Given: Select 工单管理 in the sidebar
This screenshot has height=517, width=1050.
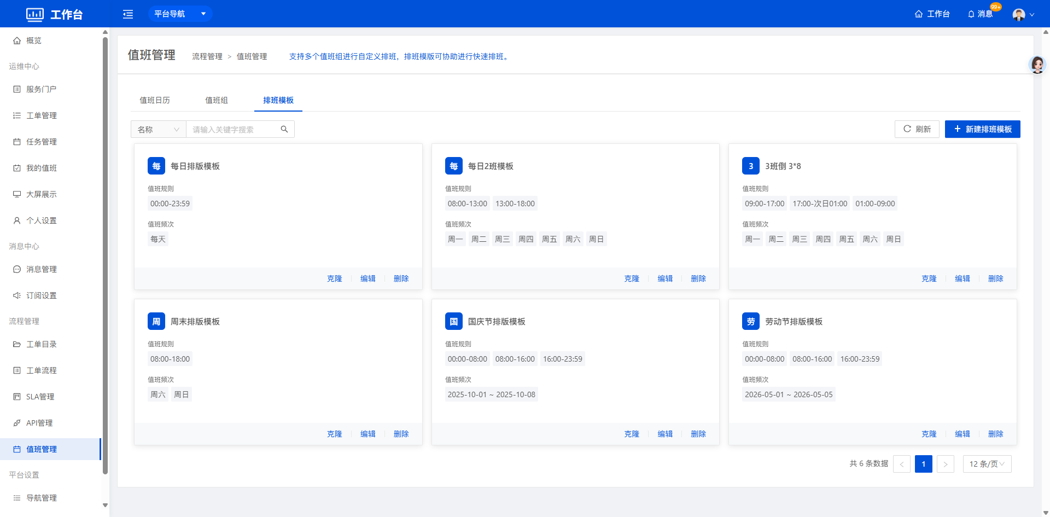Looking at the screenshot, I should click(42, 115).
